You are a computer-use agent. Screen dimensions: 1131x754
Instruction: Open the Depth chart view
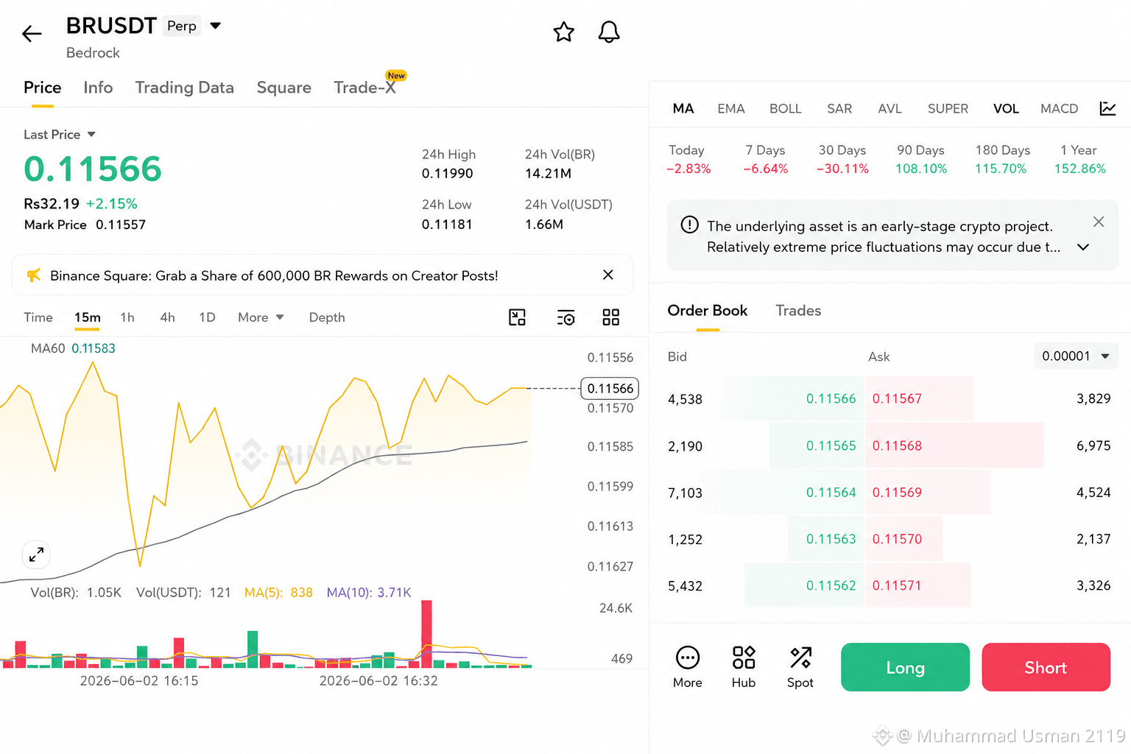pyautogui.click(x=327, y=317)
